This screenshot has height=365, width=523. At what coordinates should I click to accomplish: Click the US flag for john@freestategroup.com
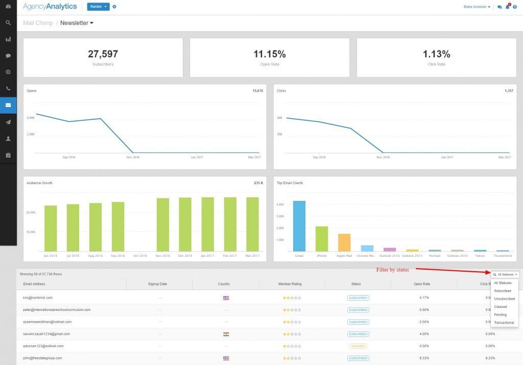coord(226,358)
